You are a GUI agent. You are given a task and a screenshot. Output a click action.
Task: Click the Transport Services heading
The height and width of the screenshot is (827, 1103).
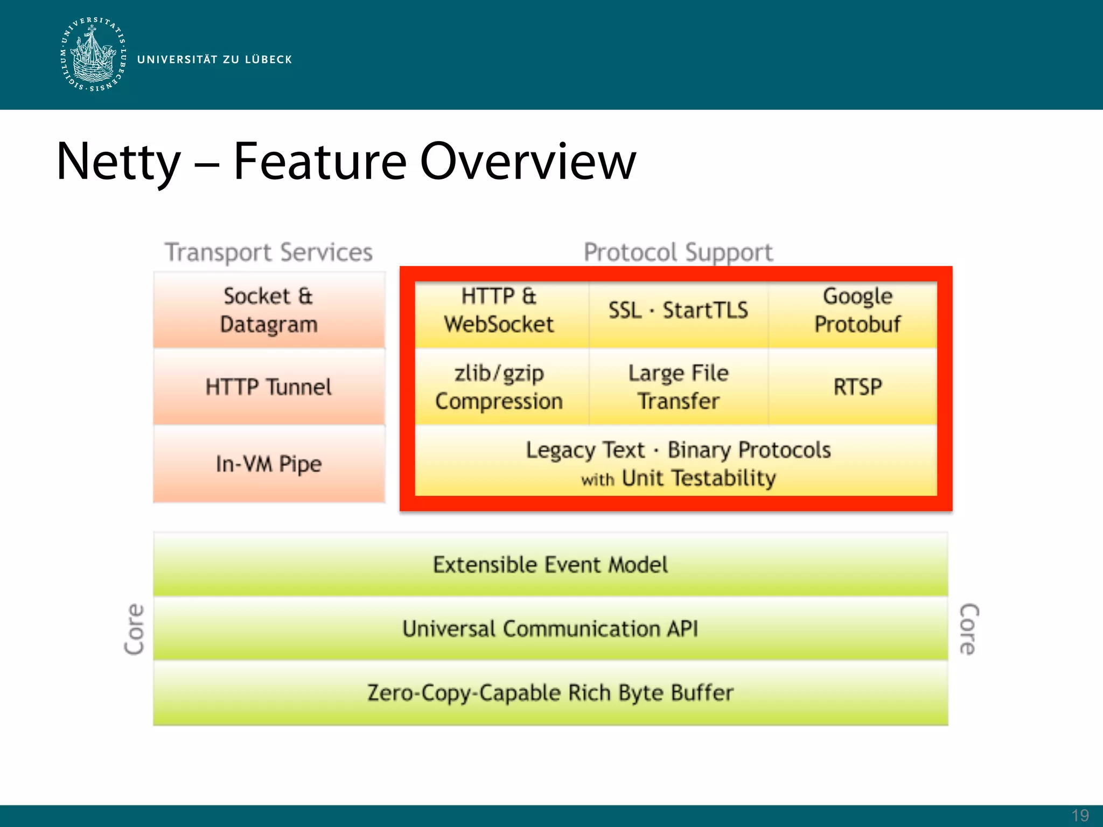pos(269,252)
